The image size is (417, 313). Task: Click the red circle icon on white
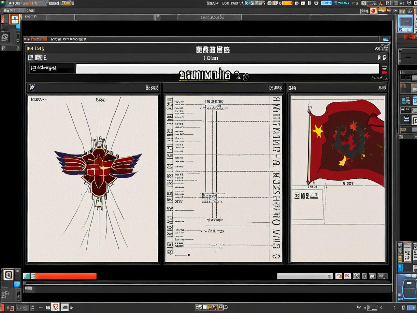click(373, 11)
